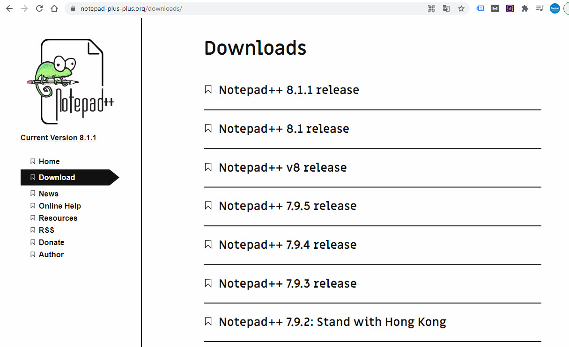Click the notepad-plus-plus.org address bar URL
The height and width of the screenshot is (347, 569).
click(131, 8)
